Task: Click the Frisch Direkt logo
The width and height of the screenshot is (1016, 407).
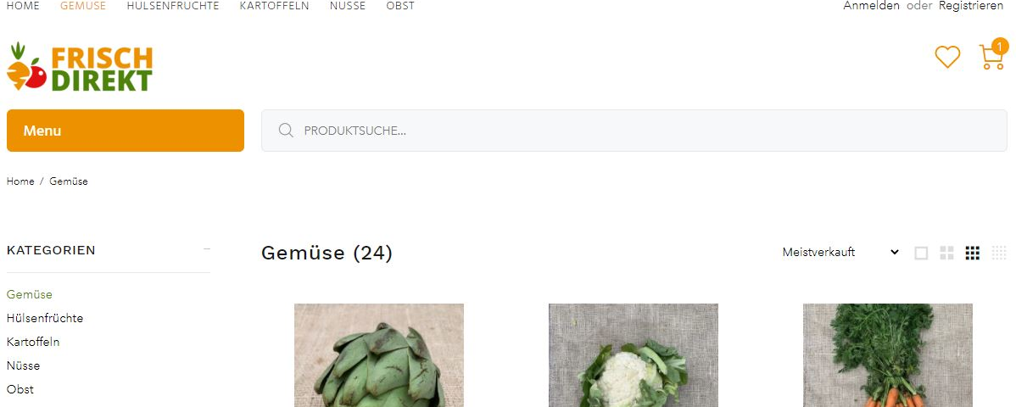Action: pos(80,67)
